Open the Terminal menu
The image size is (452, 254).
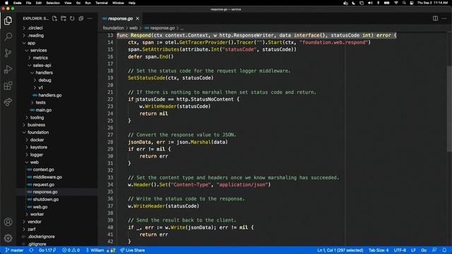click(102, 3)
